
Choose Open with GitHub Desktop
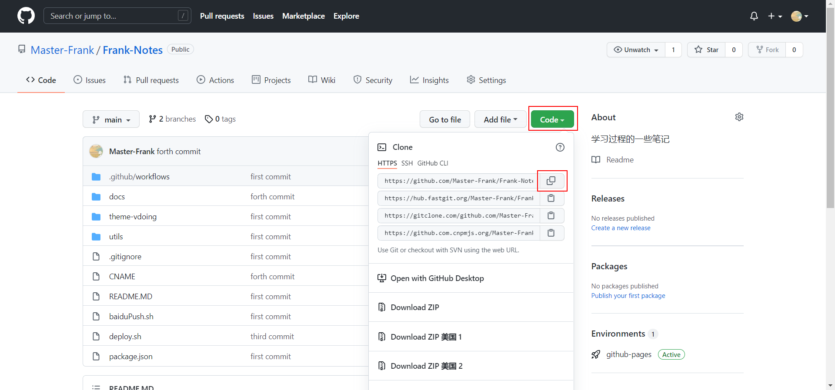(x=471, y=278)
